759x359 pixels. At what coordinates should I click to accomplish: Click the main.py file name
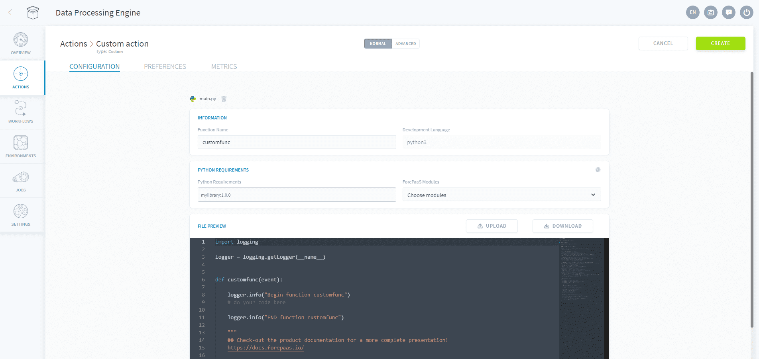pyautogui.click(x=208, y=99)
